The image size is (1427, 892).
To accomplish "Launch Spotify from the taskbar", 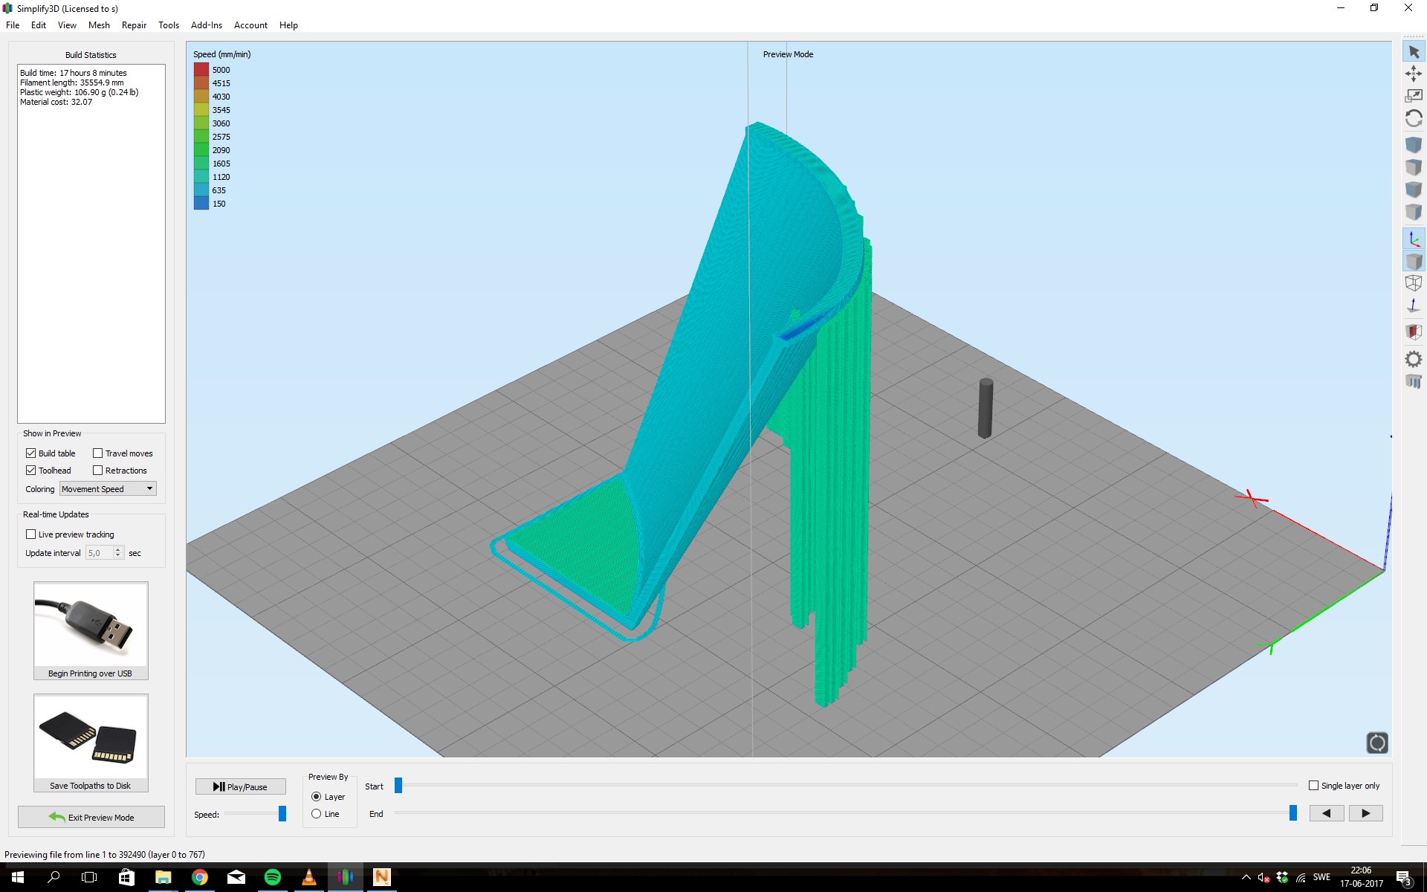I will coord(273,877).
